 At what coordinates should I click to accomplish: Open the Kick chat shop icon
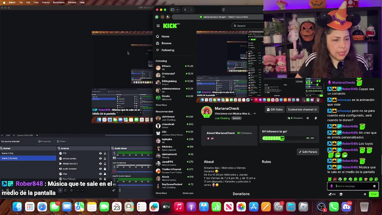point(341,194)
